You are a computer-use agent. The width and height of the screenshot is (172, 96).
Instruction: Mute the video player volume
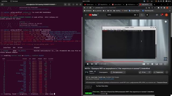pyautogui.click(x=96, y=64)
